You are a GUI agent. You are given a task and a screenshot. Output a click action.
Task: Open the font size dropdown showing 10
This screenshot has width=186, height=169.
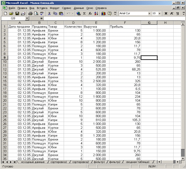click(x=159, y=13)
